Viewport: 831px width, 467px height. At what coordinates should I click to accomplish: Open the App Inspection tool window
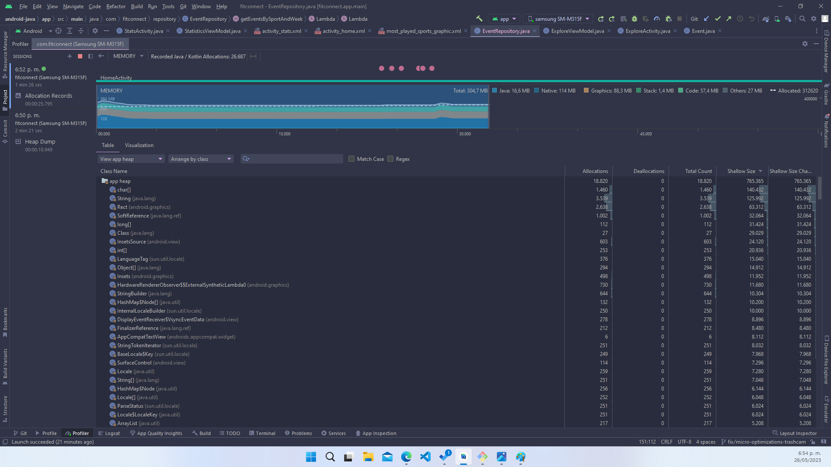coord(376,433)
